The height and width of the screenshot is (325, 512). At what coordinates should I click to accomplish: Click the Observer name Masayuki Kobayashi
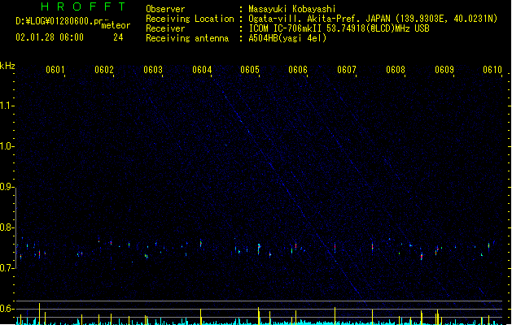(292, 9)
